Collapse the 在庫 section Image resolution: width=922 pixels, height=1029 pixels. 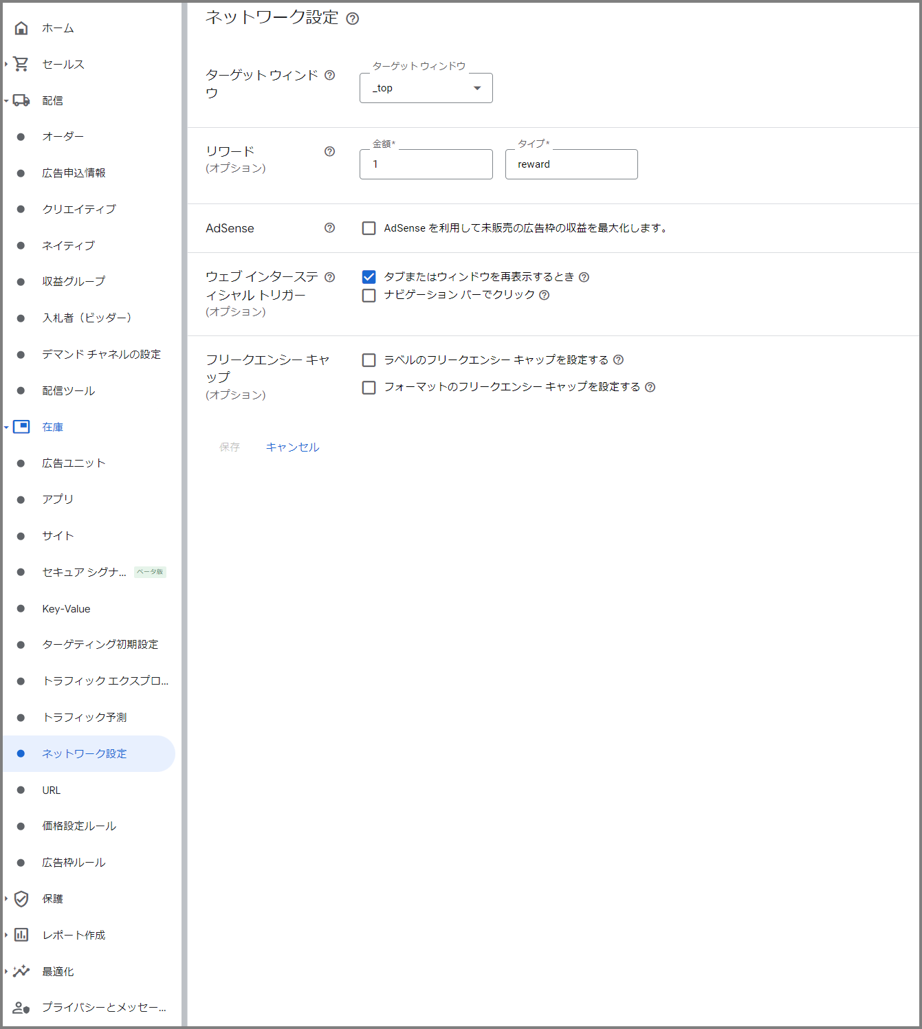click(7, 426)
